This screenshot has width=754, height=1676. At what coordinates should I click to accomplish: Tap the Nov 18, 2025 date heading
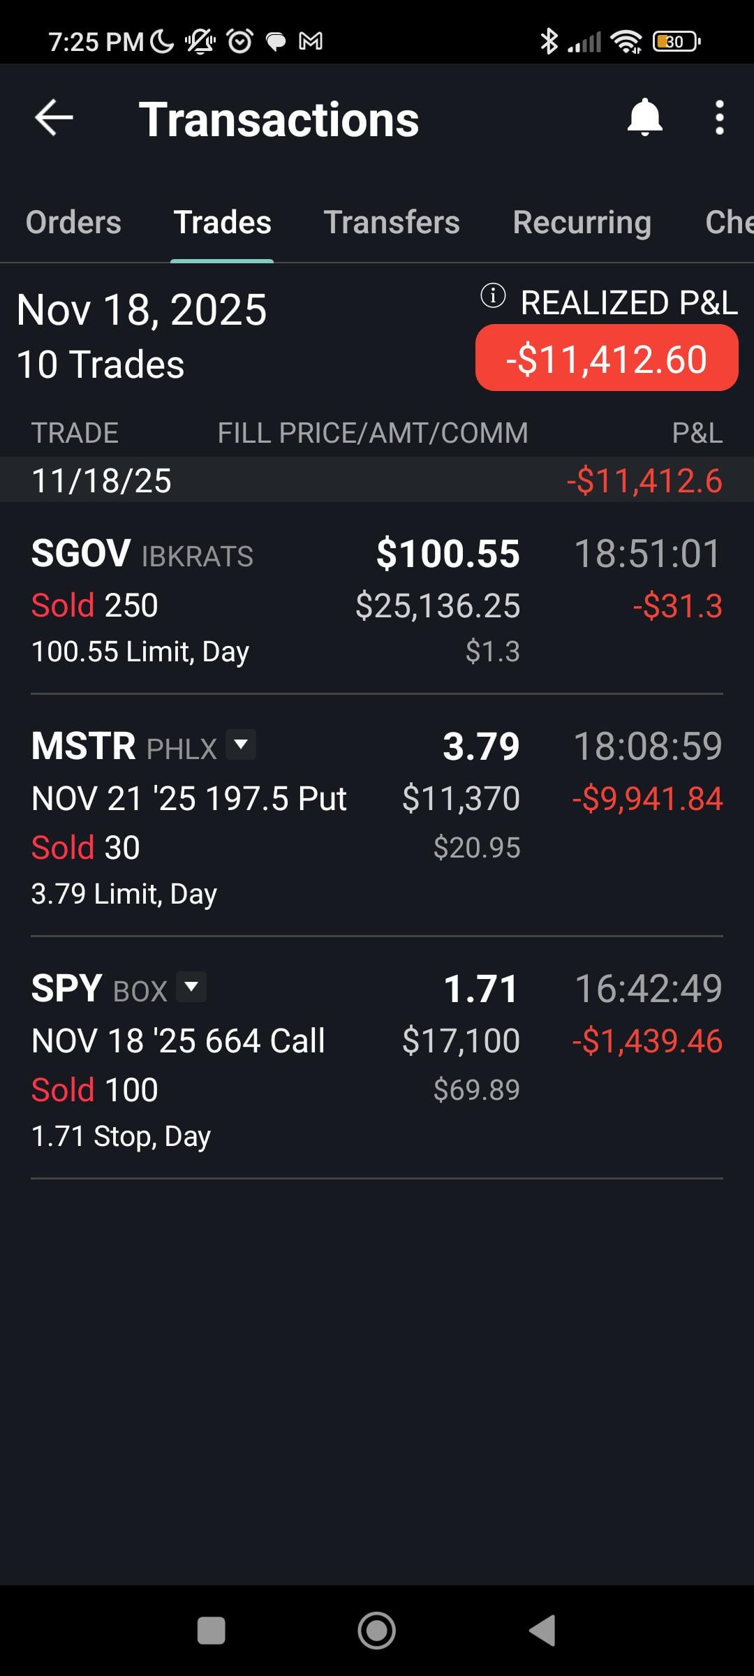click(142, 310)
